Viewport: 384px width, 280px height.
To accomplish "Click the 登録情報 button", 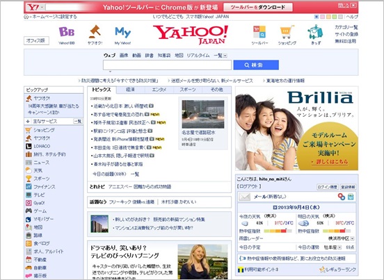I will pyautogui.click(x=348, y=187).
